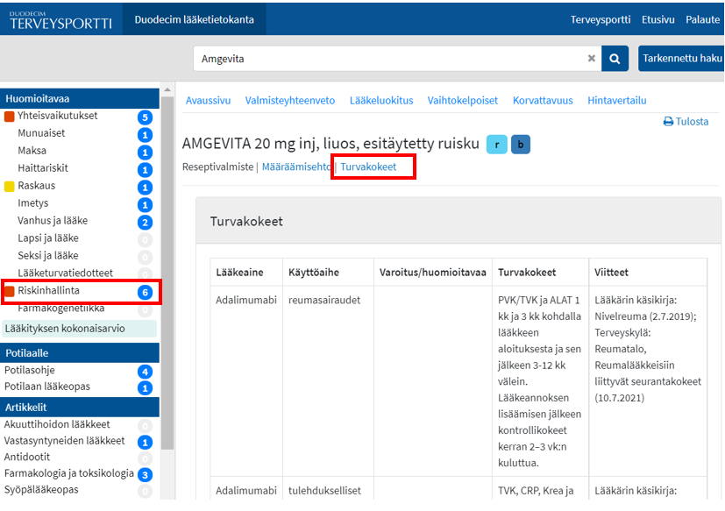Click Duodecim lääketietokanta in the header
The height and width of the screenshot is (511, 725).
[195, 19]
